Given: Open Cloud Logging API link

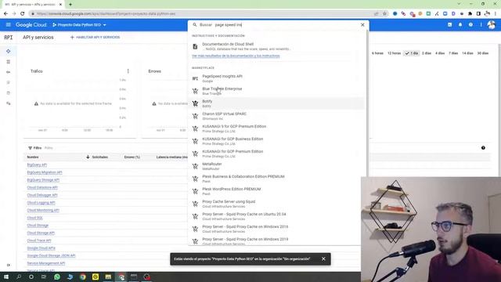Looking at the screenshot, I should (x=41, y=203).
